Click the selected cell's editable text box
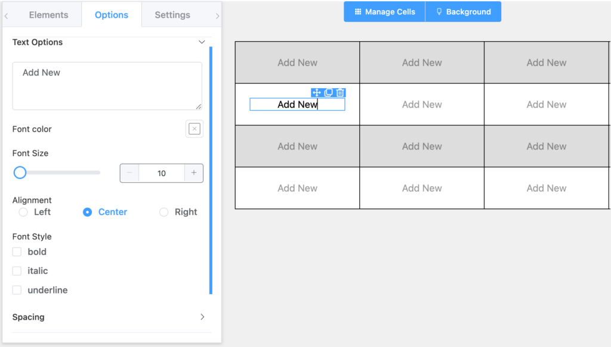The width and height of the screenshot is (611, 347). 297,105
